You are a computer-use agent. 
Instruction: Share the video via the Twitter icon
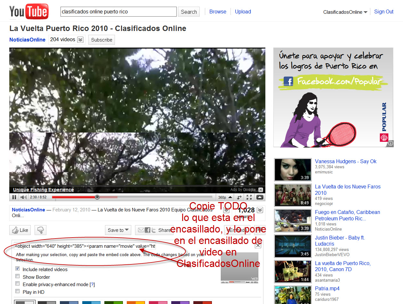coord(154,230)
